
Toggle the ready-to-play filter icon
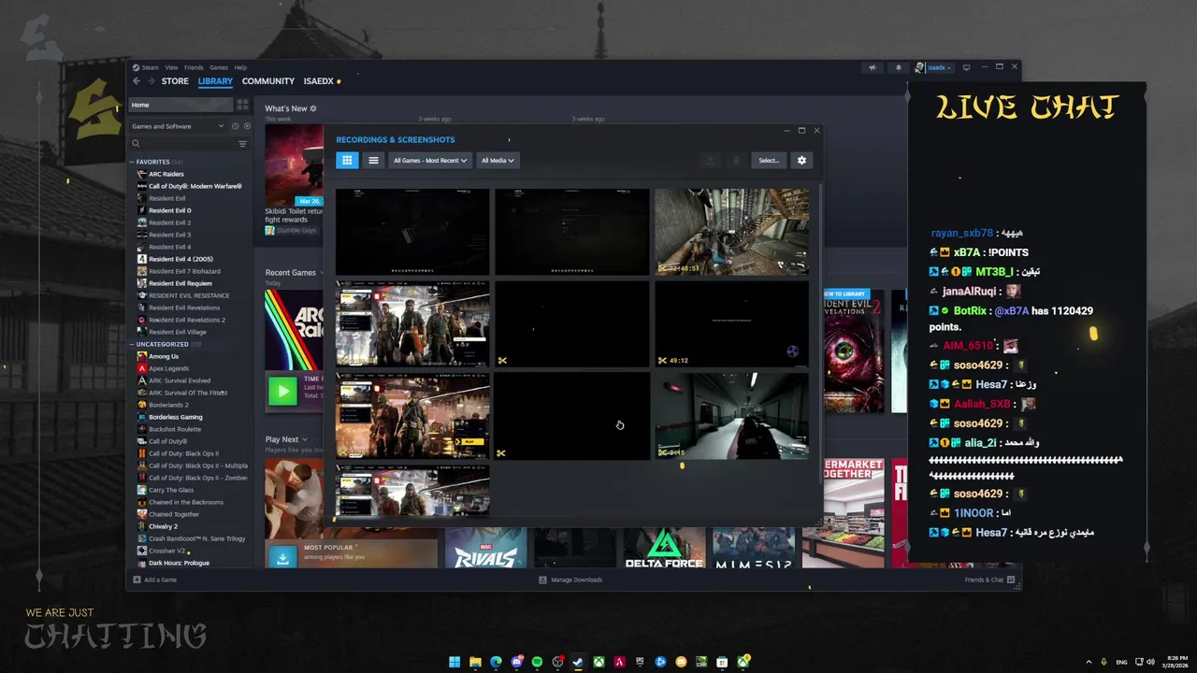click(x=247, y=126)
